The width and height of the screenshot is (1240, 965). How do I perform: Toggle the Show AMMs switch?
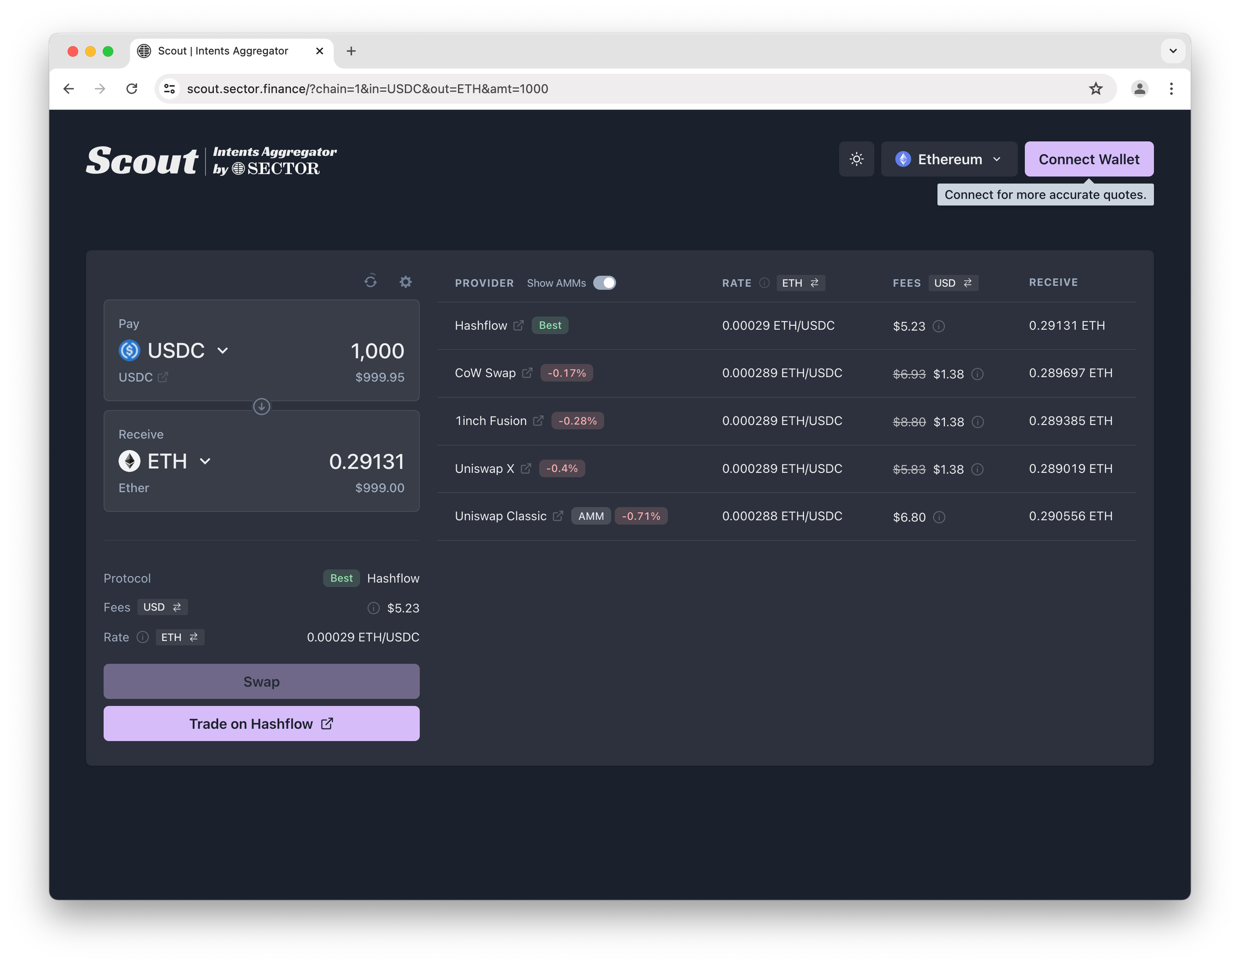pos(604,283)
